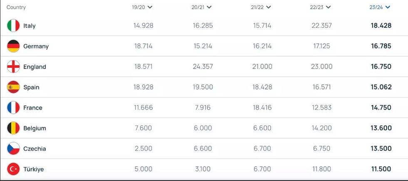This screenshot has width=408, height=181.
Task: Click the Belgium flag icon
Action: [13, 128]
